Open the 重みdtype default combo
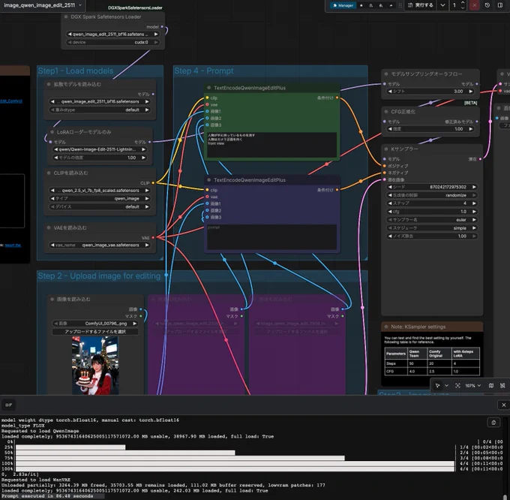Image resolution: width=510 pixels, height=500 pixels. (100, 110)
